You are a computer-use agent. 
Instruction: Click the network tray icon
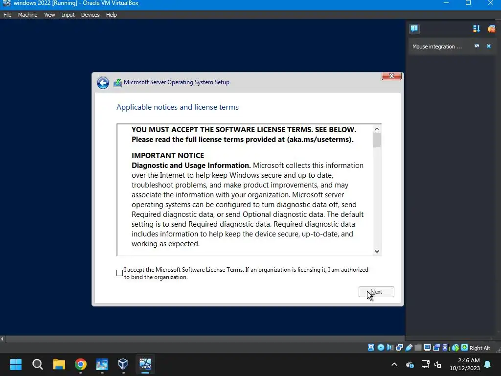point(425,364)
